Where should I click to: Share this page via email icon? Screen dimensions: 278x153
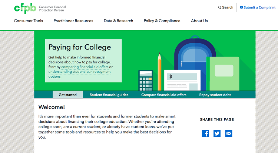click(229, 133)
